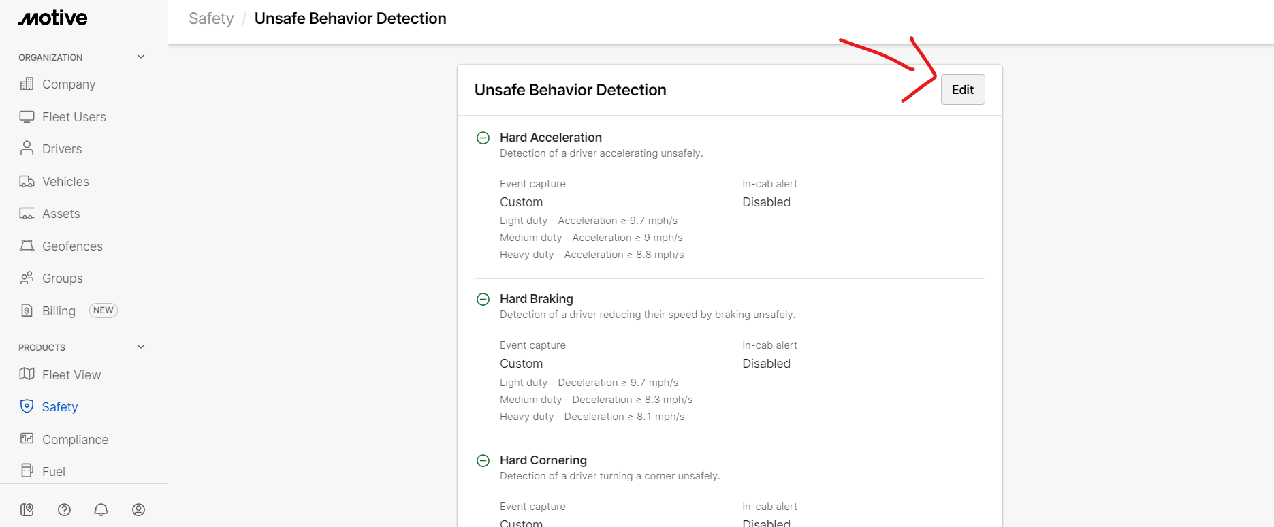Open the user profile avatar menu
The height and width of the screenshot is (527, 1274).
(x=138, y=509)
